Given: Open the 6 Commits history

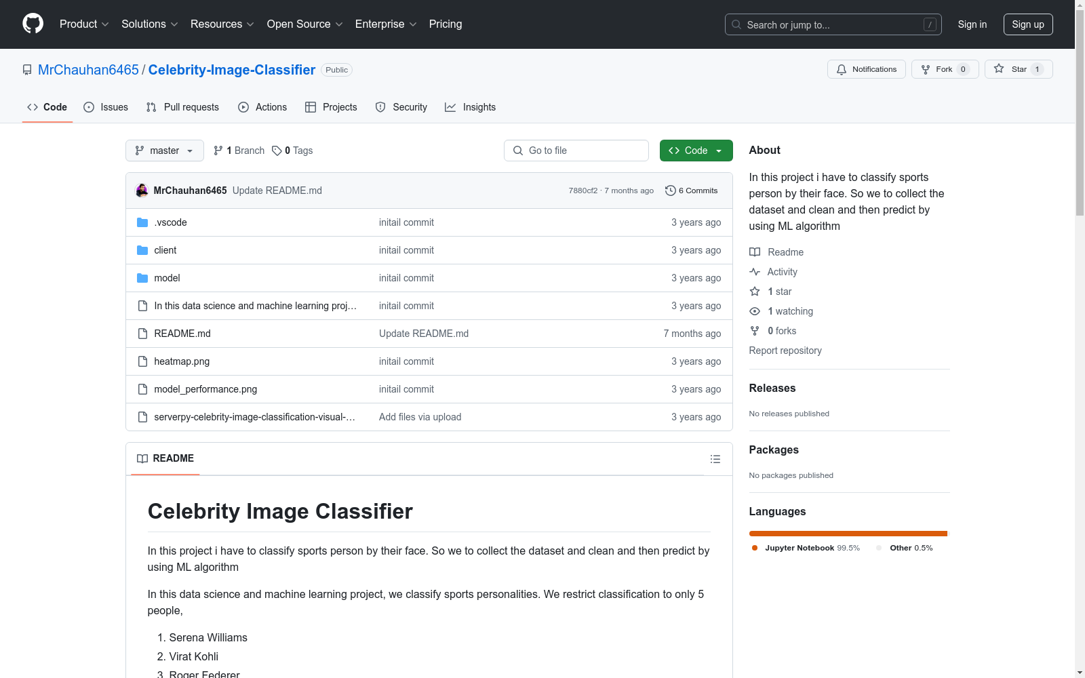Looking at the screenshot, I should 692,191.
